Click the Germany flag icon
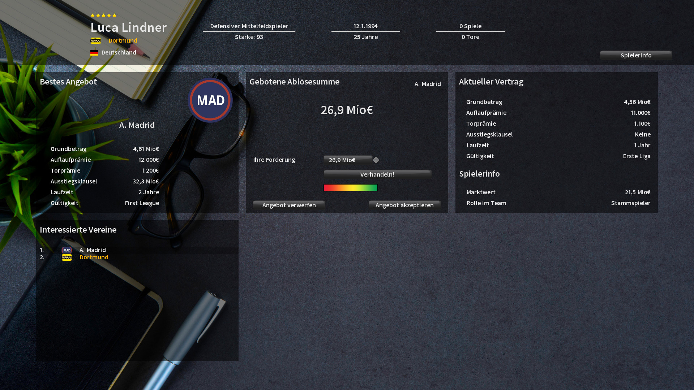 [94, 52]
